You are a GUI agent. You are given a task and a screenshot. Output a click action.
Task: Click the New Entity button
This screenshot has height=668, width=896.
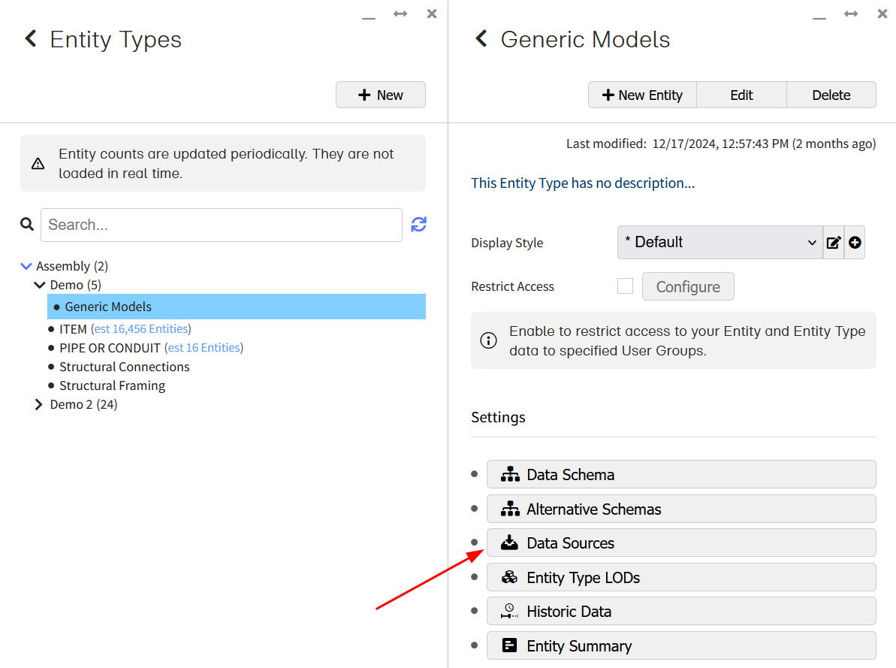[642, 95]
